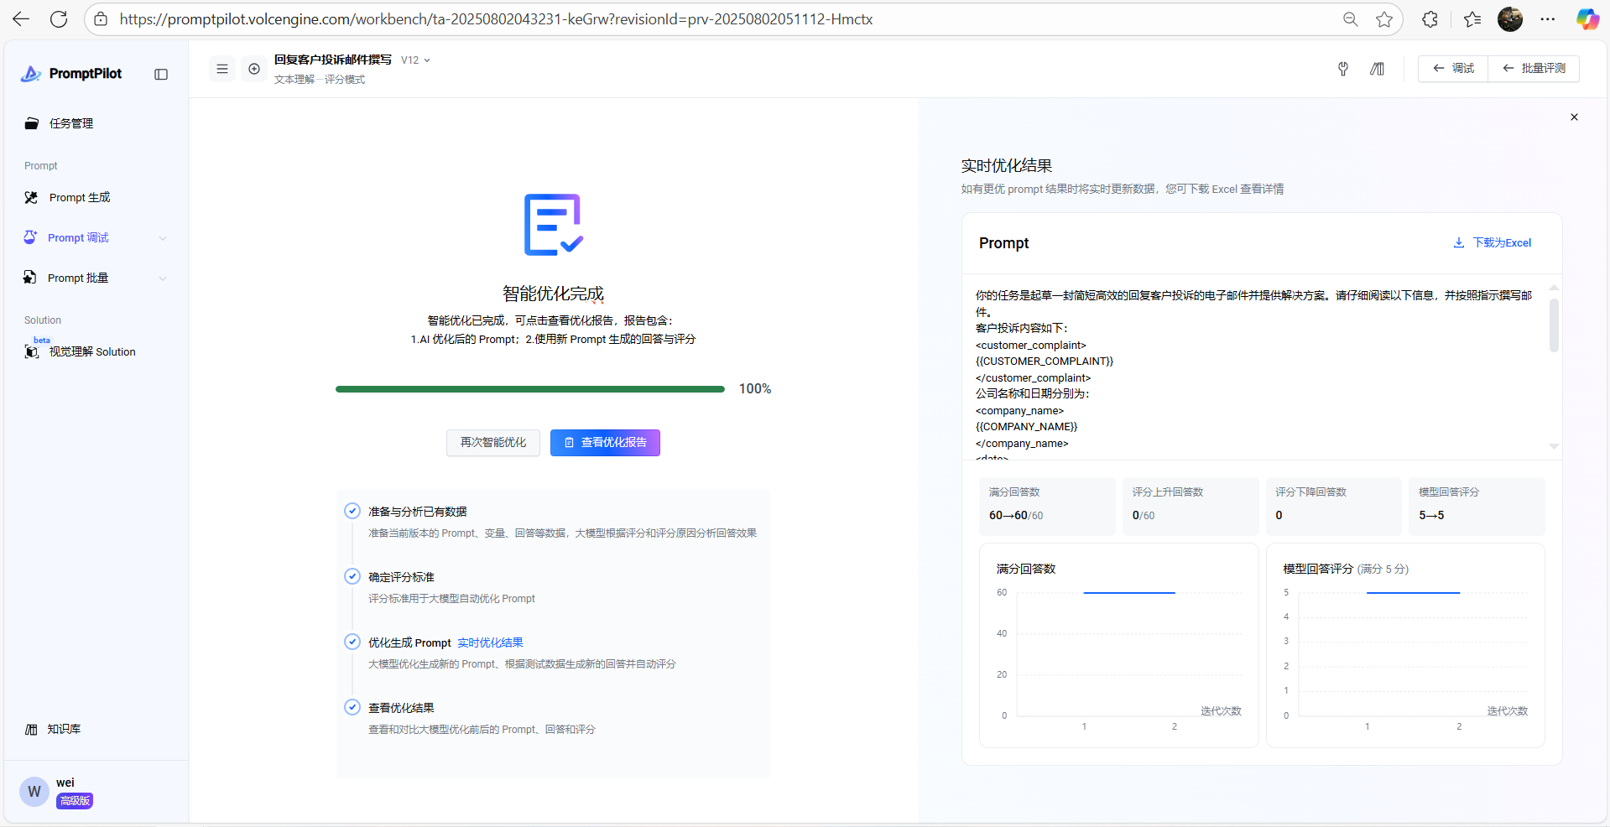Click the browser address bar URL
The image size is (1610, 827).
(x=496, y=19)
